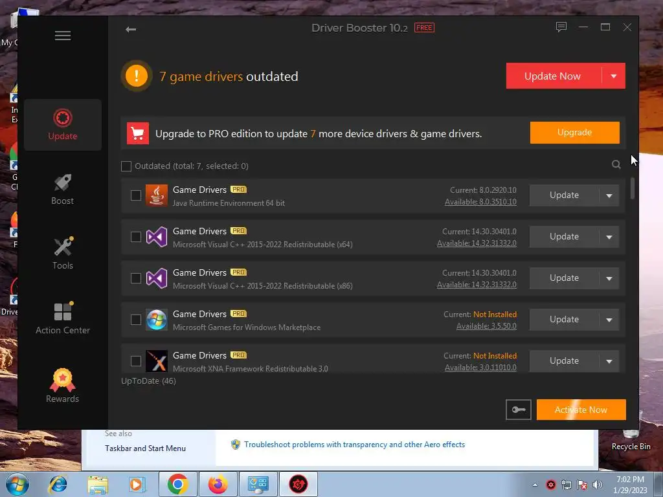
Task: Open the Windows Start orb
Action: [x=17, y=484]
